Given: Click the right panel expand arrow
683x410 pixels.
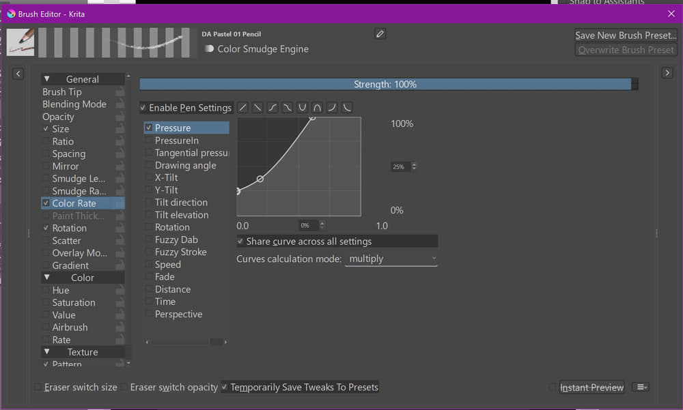Looking at the screenshot, I should point(667,73).
